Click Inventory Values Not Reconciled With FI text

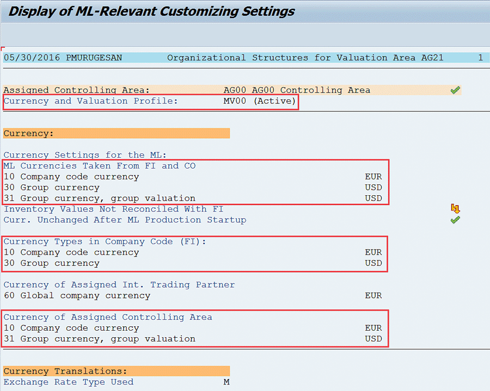(113, 209)
